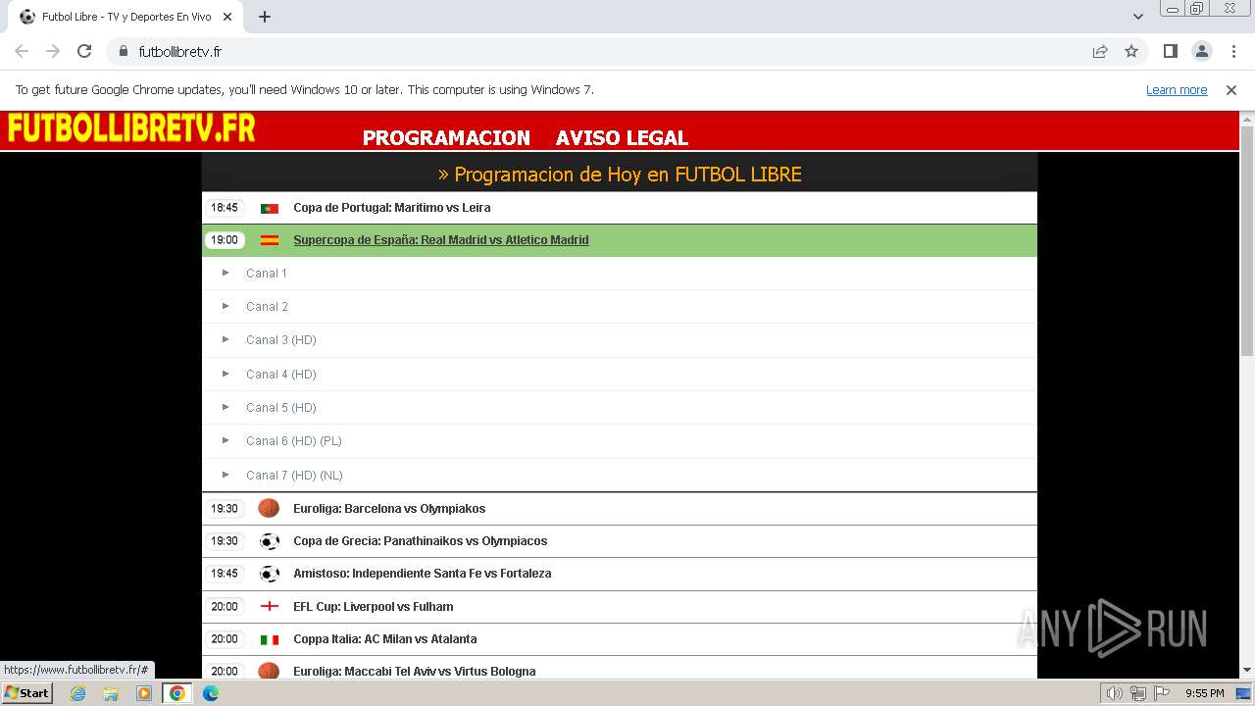Click the network tray icon

click(1137, 693)
